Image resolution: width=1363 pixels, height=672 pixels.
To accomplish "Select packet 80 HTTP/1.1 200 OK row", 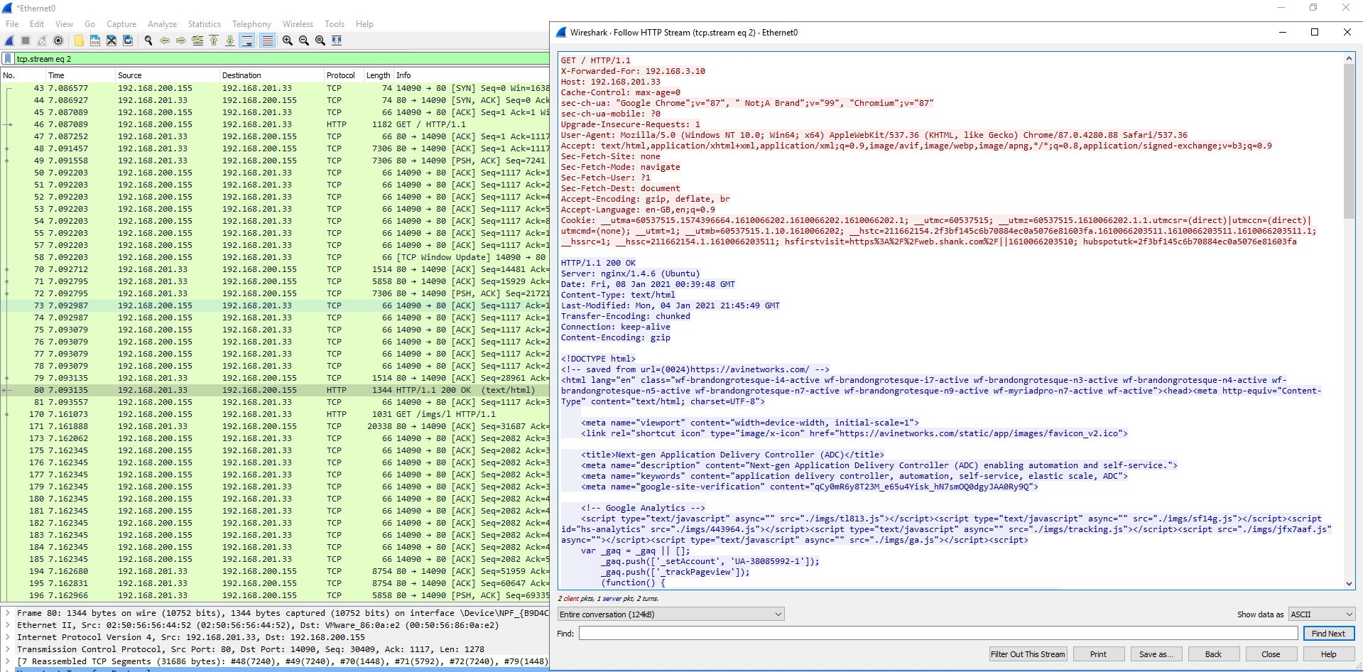I will tap(275, 390).
